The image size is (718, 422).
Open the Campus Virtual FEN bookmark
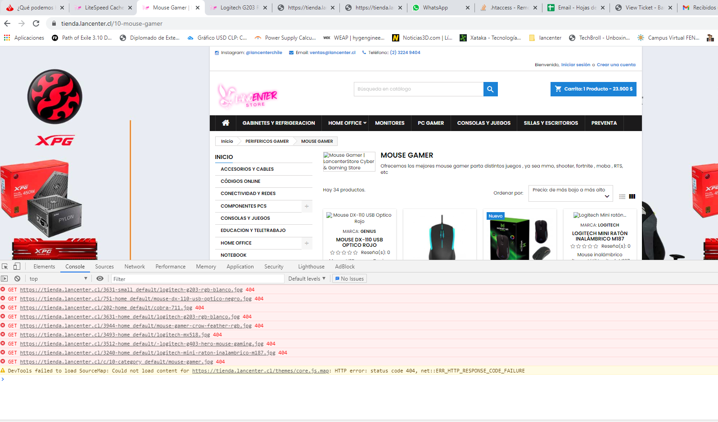tap(668, 38)
